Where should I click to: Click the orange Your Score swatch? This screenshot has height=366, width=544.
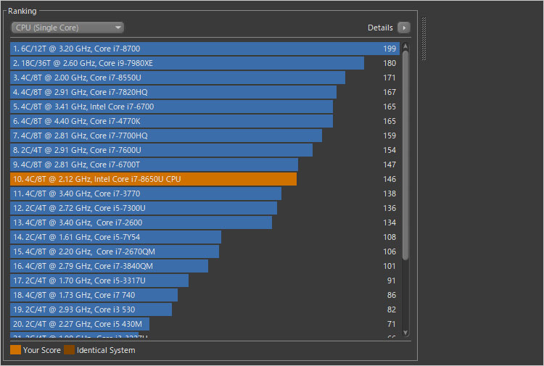point(15,350)
